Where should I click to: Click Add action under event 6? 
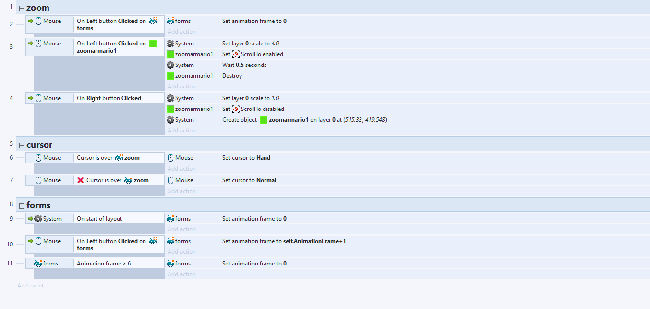(182, 169)
